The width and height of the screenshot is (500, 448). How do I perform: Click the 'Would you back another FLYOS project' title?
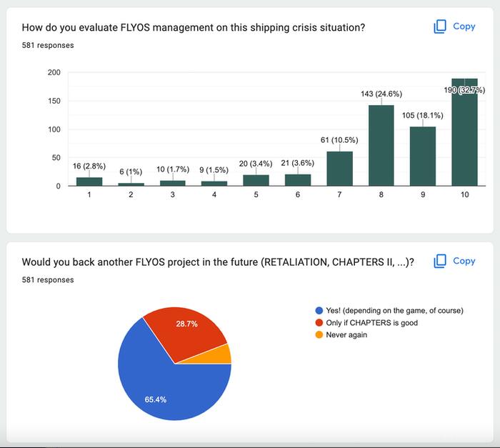coord(218,262)
